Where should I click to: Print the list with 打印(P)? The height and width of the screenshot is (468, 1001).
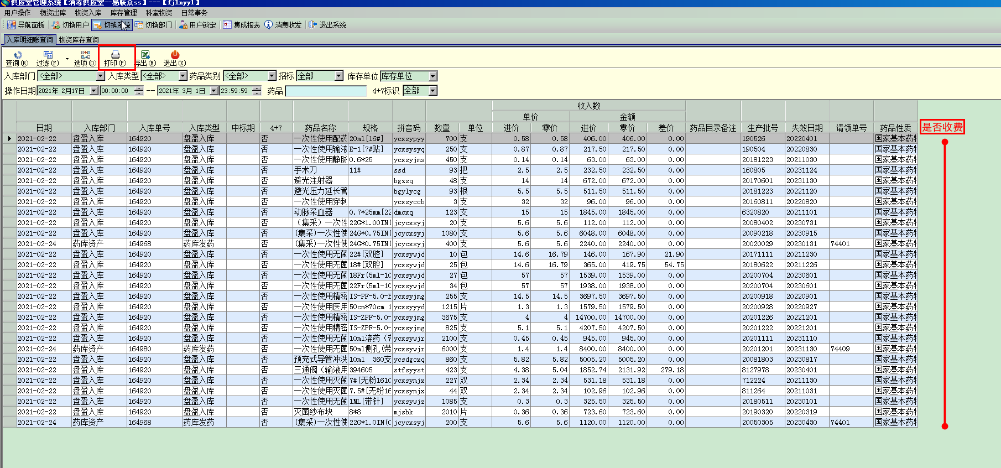pos(116,59)
